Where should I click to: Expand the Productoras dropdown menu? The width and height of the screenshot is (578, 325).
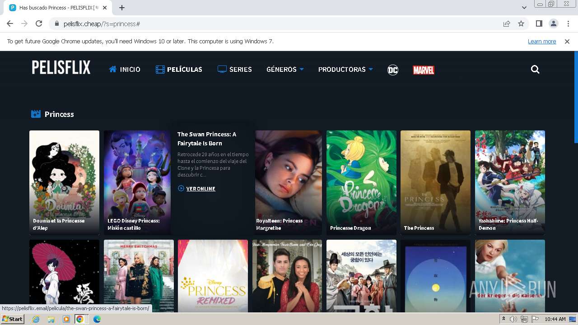345,70
